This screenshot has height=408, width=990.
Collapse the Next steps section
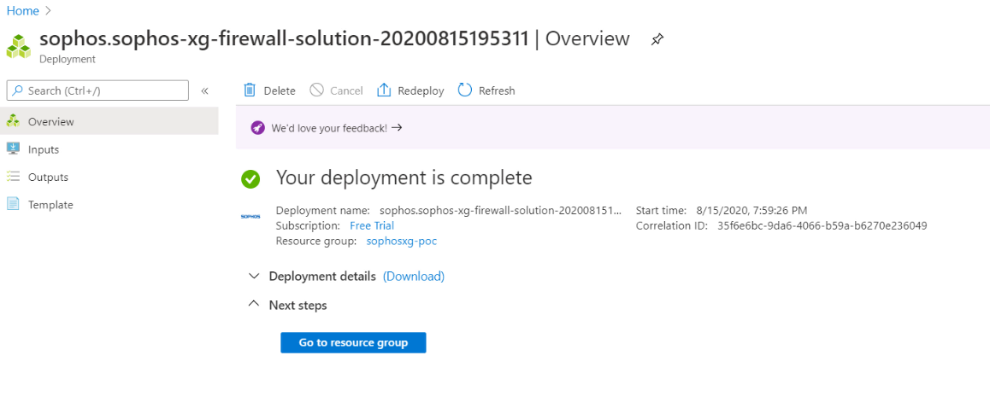(253, 305)
